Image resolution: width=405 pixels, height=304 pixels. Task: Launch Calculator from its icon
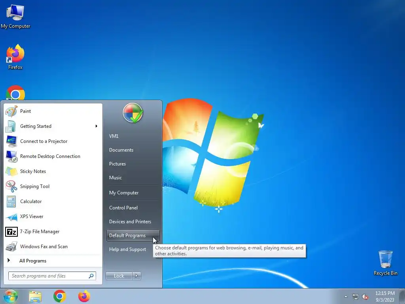pos(11,201)
